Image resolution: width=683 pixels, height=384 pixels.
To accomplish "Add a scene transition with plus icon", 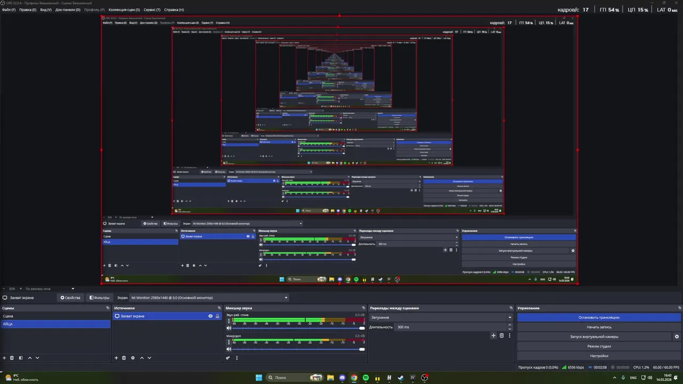I will (494, 335).
